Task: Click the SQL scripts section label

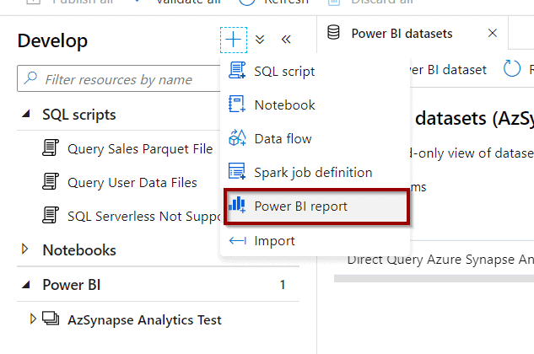Action: (x=79, y=115)
